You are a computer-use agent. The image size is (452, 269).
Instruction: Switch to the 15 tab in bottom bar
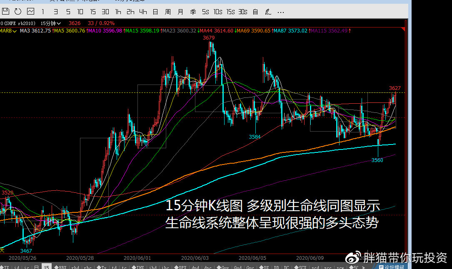click(x=46, y=266)
